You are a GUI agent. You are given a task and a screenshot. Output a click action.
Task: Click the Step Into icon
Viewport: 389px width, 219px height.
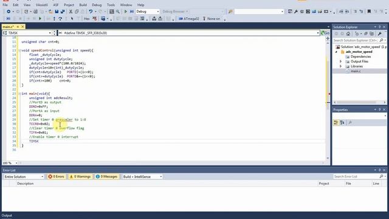(54, 19)
